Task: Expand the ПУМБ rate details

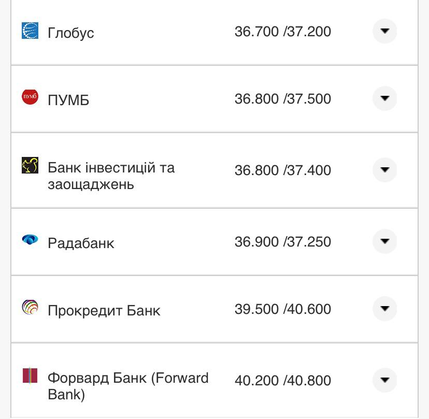Action: click(384, 98)
